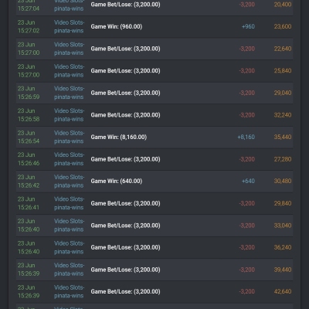The height and width of the screenshot is (309, 309).
Task: Click the 23 Jun 15:27:04 timestamp
Action: (x=29, y=5)
